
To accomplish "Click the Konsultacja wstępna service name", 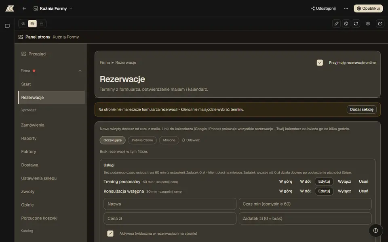I will 124,191.
